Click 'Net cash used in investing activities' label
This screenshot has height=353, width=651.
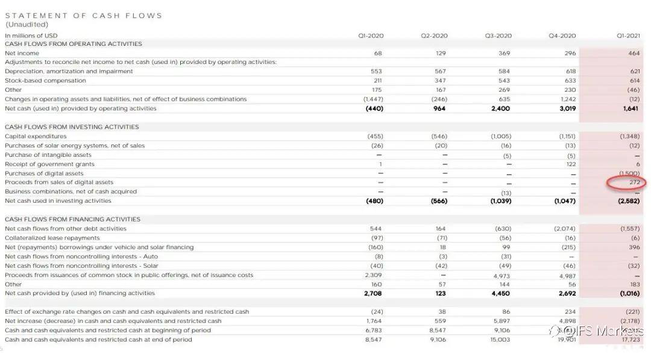coord(58,201)
